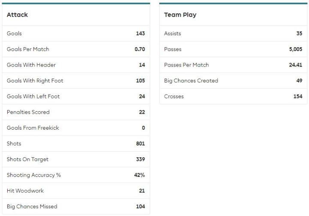This screenshot has width=309, height=216.
Task: Select the Crosses stat label
Action: click(174, 97)
